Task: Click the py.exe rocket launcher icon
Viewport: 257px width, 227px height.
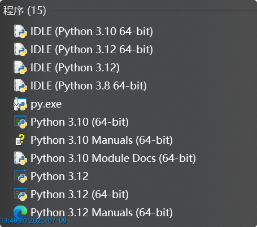Action: pyautogui.click(x=20, y=104)
